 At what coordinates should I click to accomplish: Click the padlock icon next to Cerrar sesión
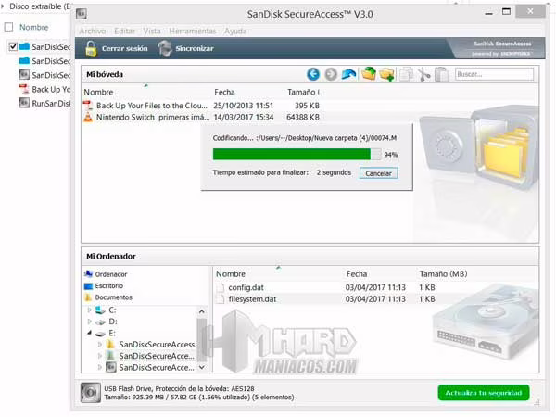pos(91,48)
